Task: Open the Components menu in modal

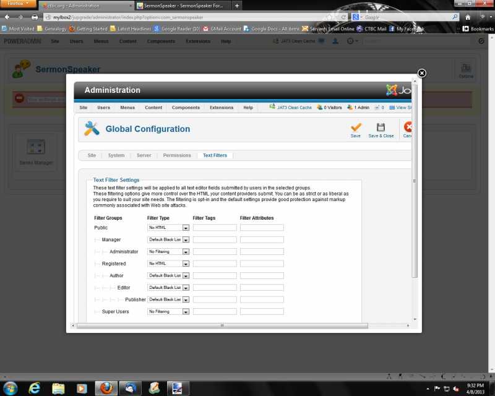Action: (186, 108)
